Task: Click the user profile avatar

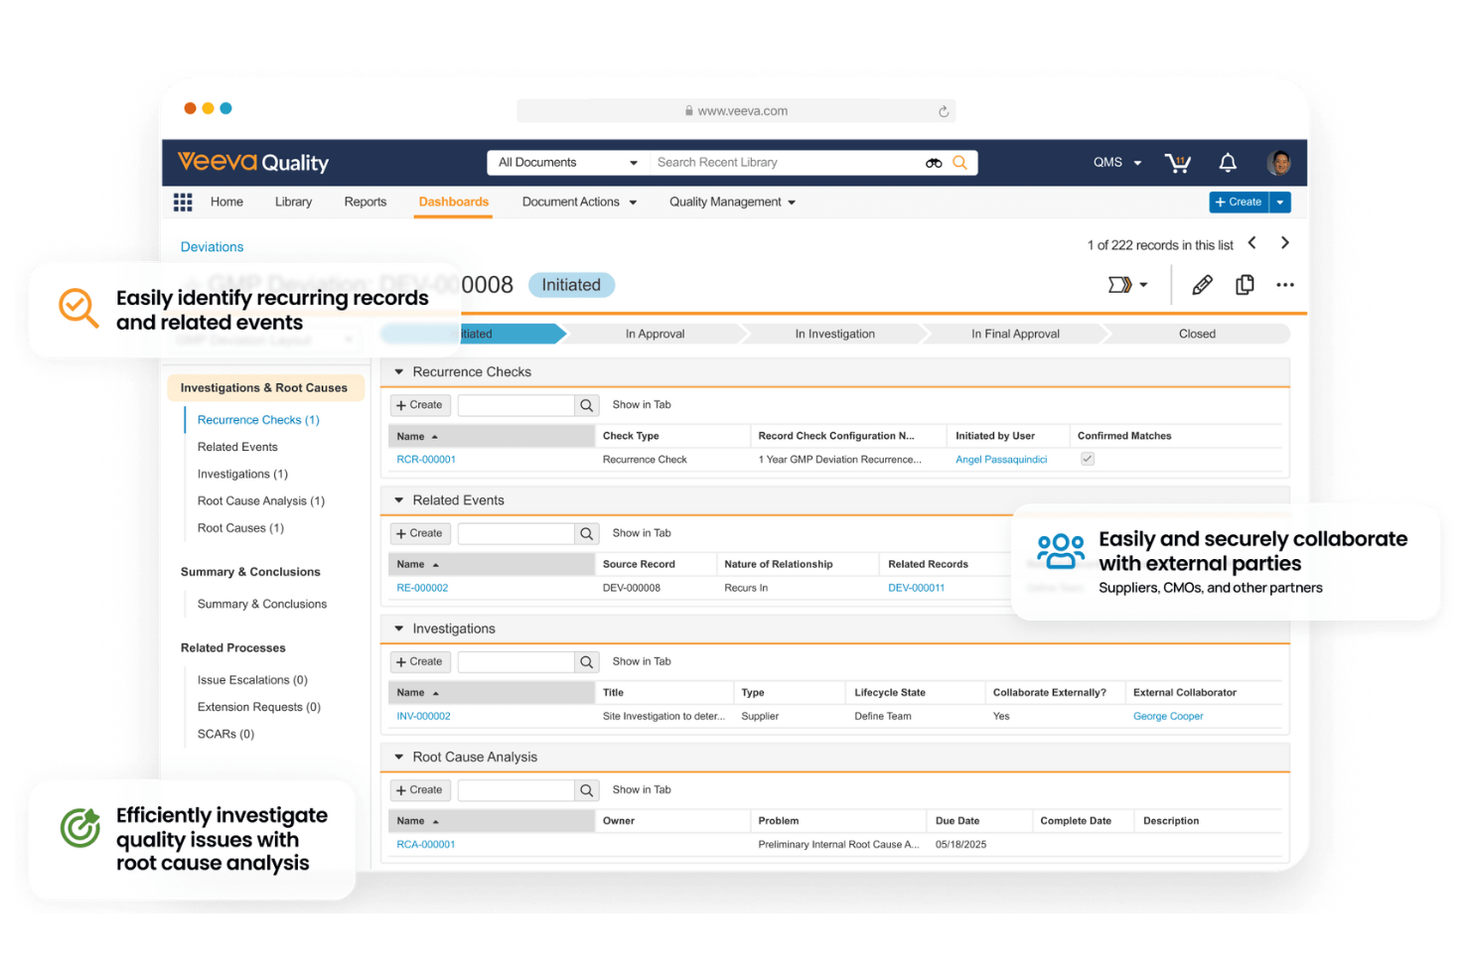Action: coord(1279,162)
